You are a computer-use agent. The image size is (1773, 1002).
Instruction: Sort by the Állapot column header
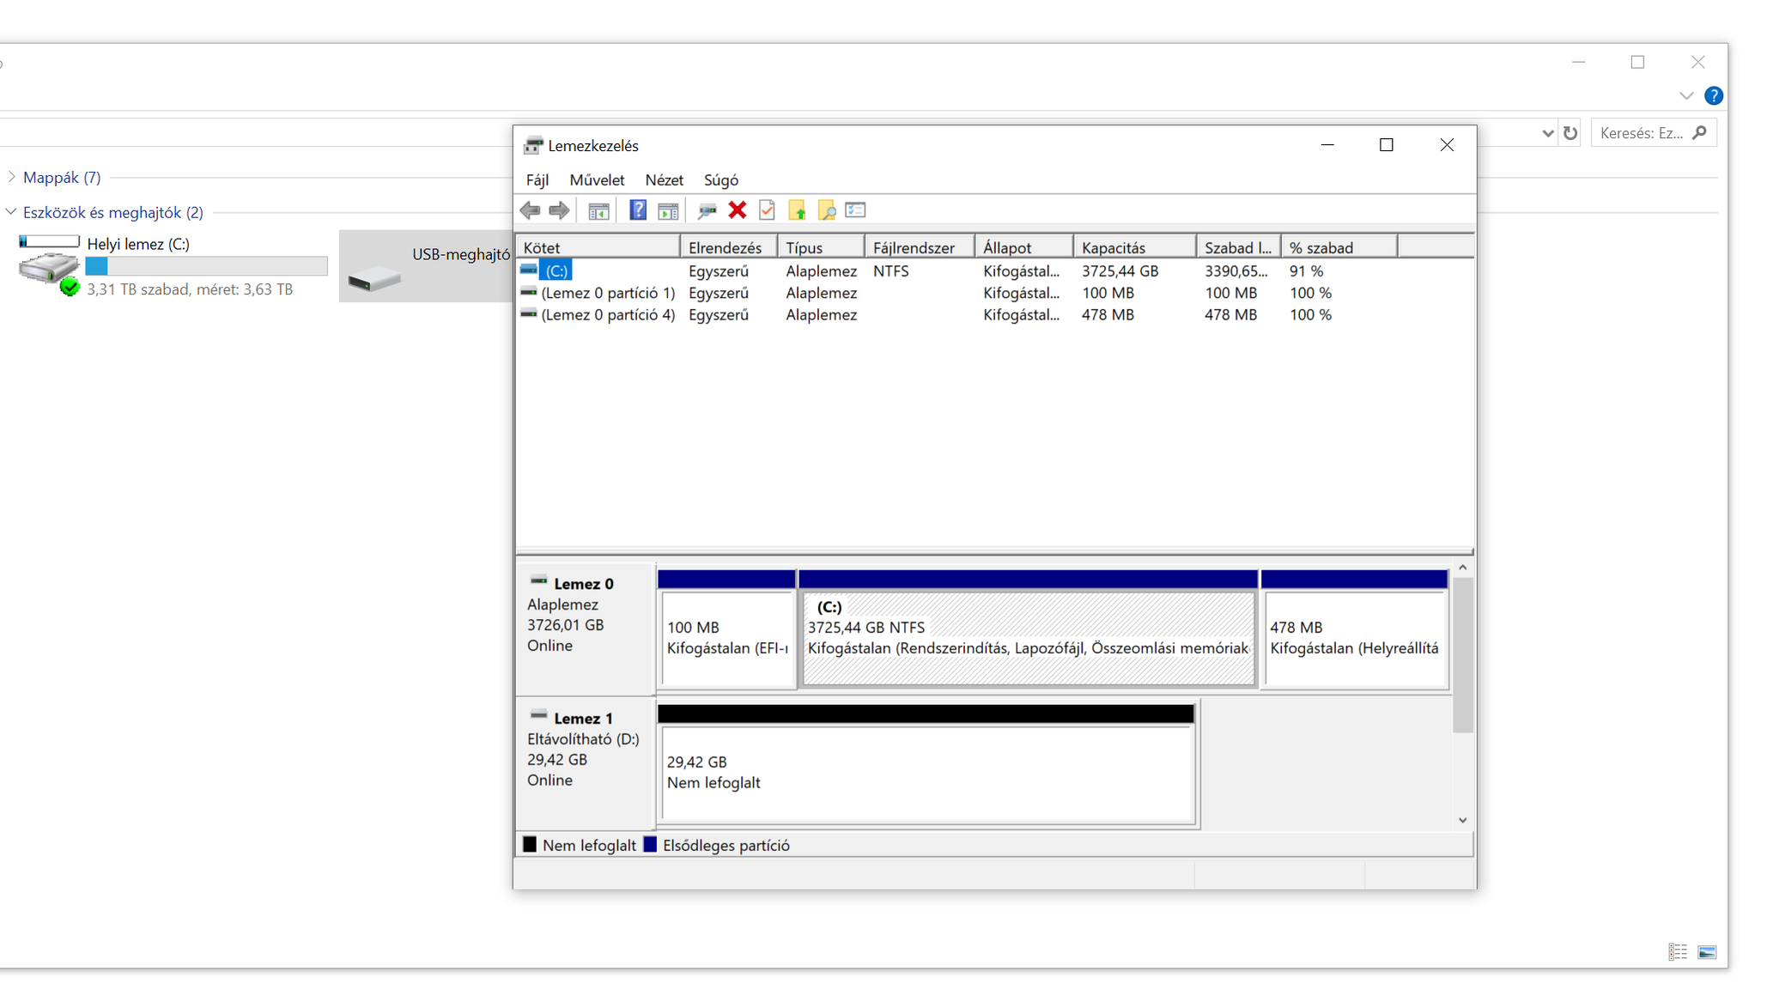click(1024, 247)
